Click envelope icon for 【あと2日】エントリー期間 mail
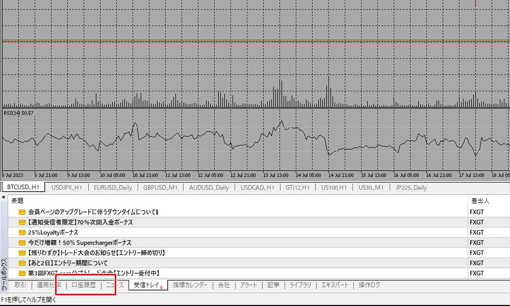The image size is (510, 306). point(22,263)
